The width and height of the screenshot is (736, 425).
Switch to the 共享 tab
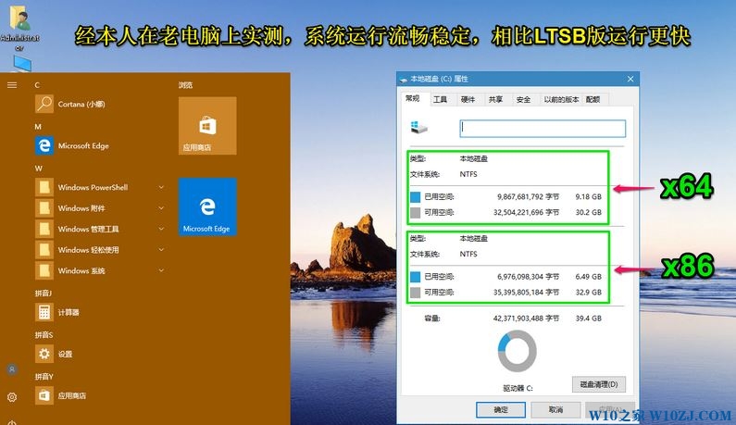495,100
